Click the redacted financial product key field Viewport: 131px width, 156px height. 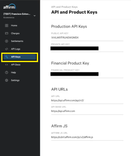tap(74, 74)
